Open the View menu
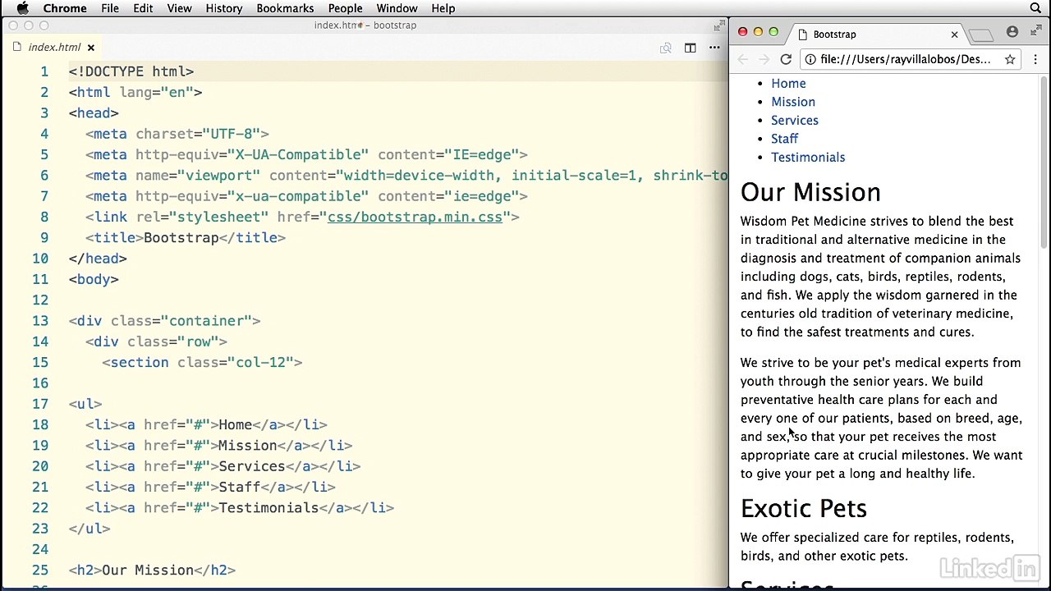Screen dimensions: 1051x591 179,8
